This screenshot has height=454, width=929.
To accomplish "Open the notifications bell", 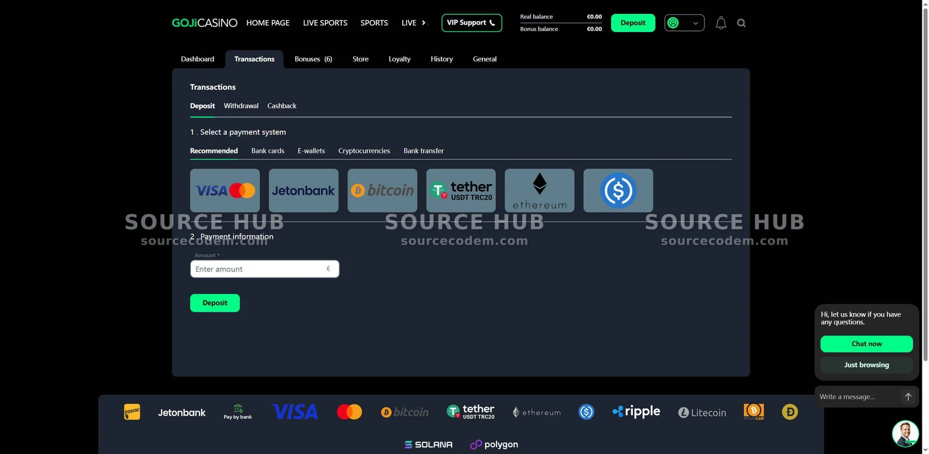I will coord(721,23).
